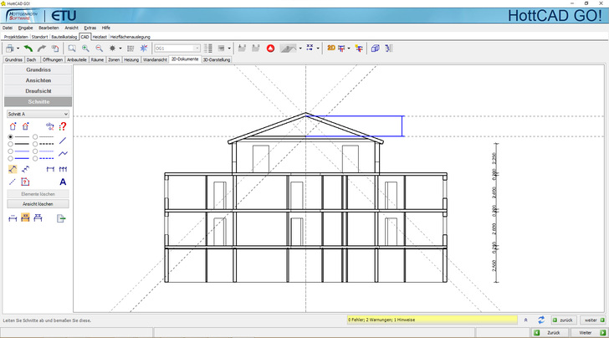This screenshot has width=609, height=338.
Task: Open the Extras menu
Action: tap(90, 28)
